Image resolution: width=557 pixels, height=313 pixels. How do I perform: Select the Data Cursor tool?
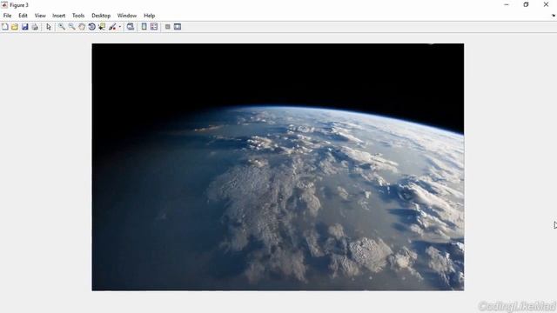(x=102, y=27)
